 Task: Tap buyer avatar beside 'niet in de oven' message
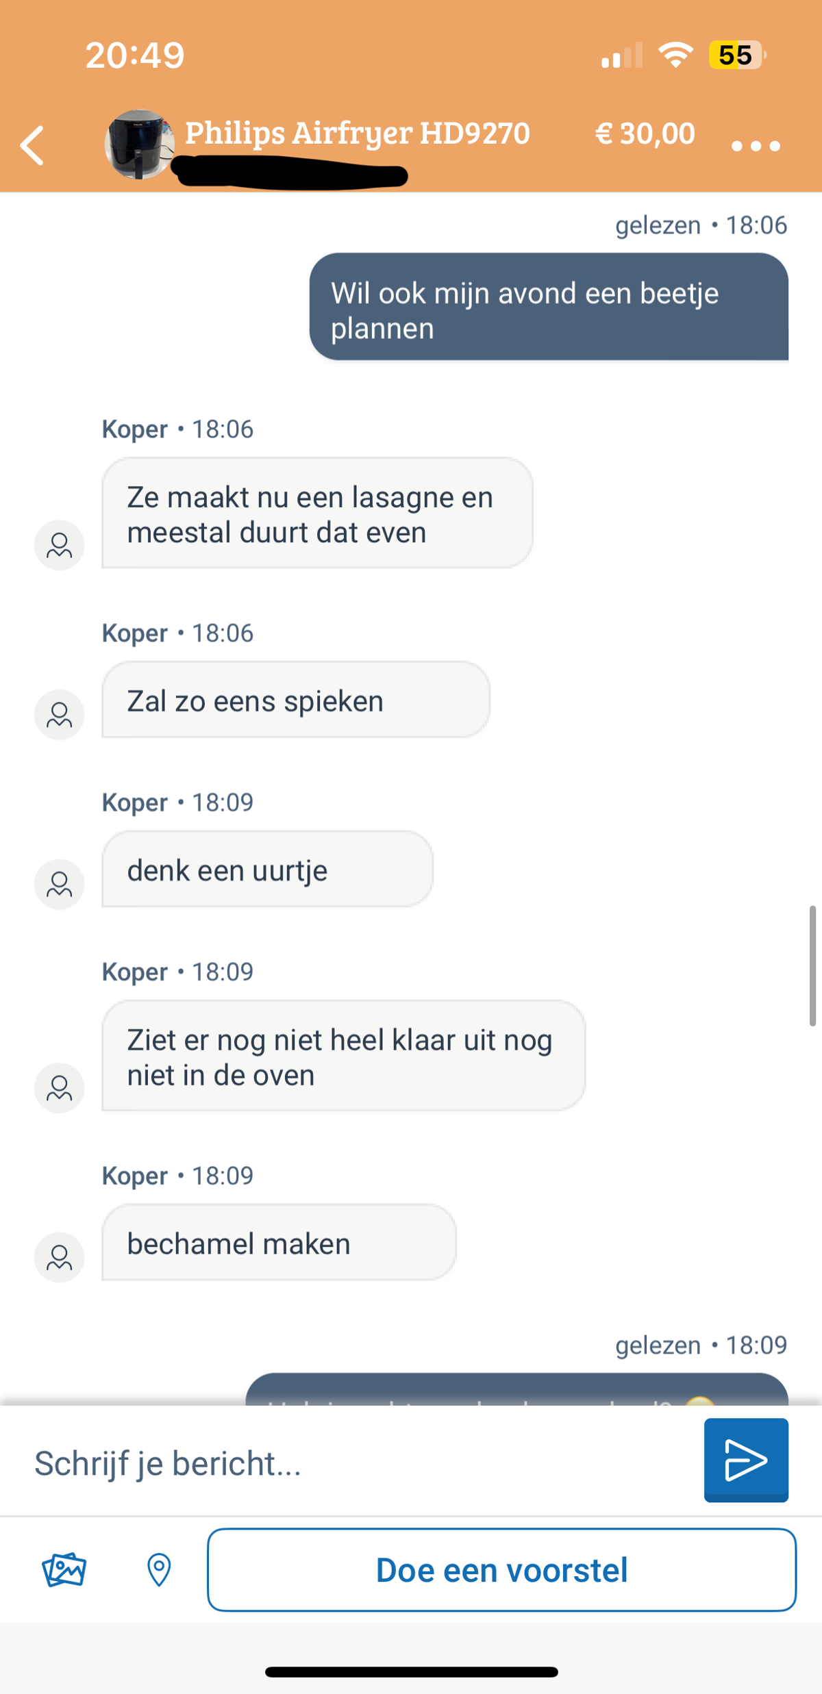pyautogui.click(x=60, y=1087)
